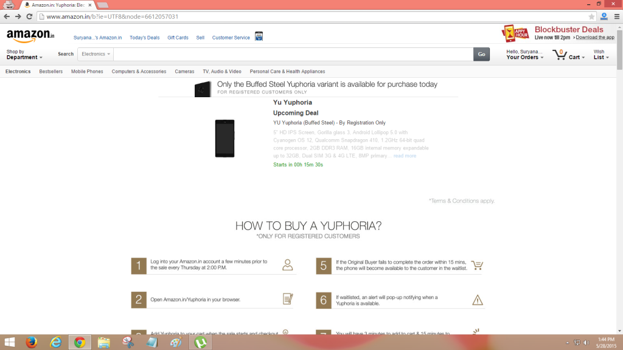Click the Download the app link

pyautogui.click(x=595, y=37)
